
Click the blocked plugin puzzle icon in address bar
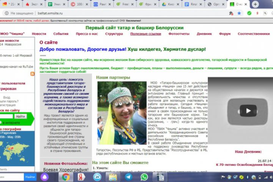click(x=231, y=13)
